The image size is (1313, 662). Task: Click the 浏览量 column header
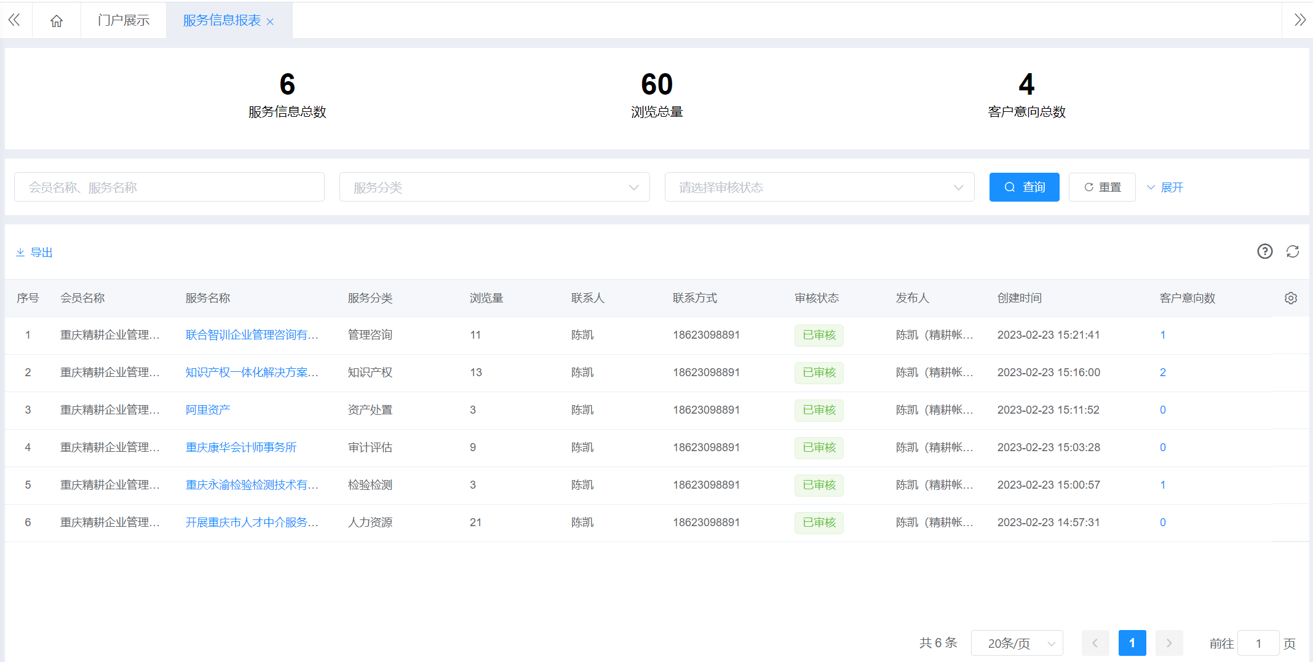[x=486, y=298]
